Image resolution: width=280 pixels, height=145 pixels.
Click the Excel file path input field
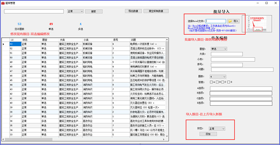[216, 21]
